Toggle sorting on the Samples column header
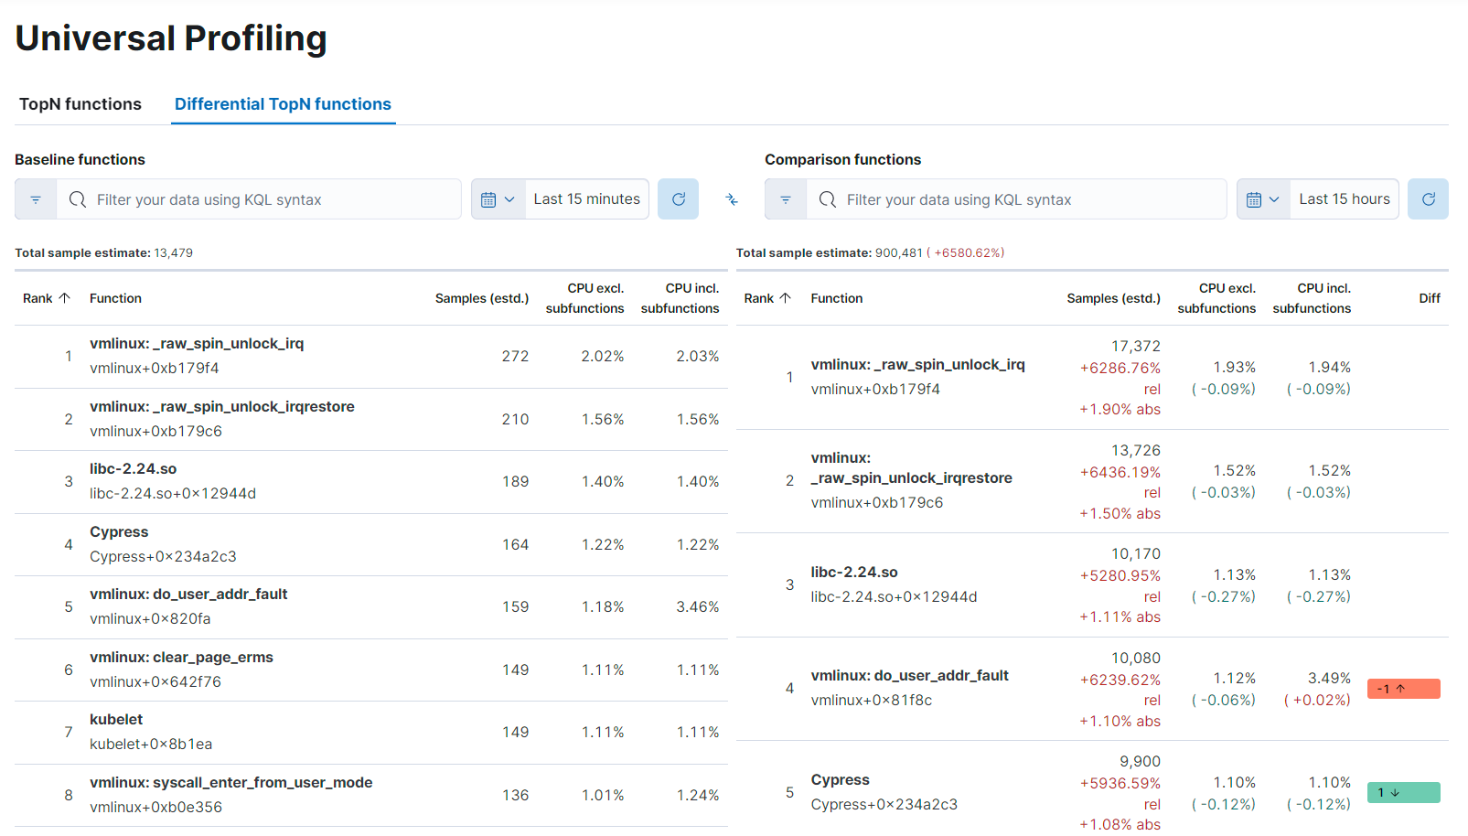Screen dimensions: 1468x836 coord(482,297)
